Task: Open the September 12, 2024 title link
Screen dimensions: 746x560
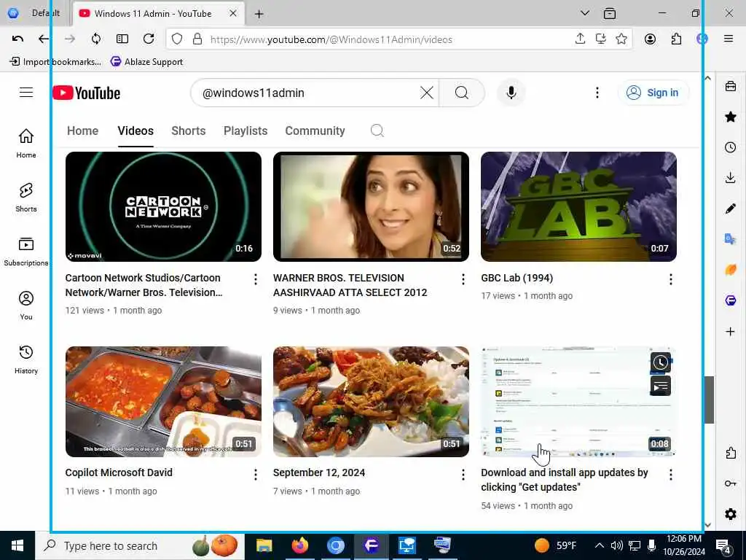Action: 319,472
